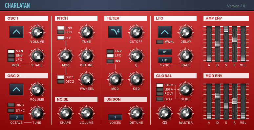
Task: Open the OSC 2 Octave value box
Action: click(16, 117)
